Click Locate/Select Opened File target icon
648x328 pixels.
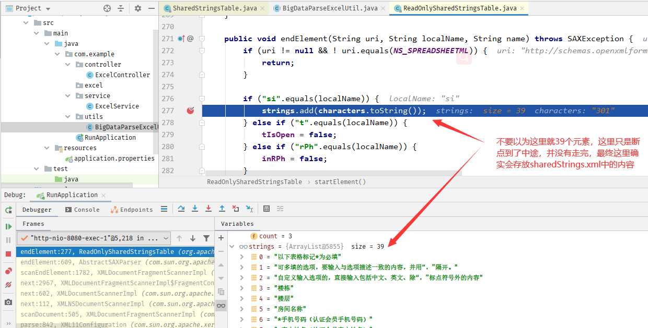coord(107,8)
